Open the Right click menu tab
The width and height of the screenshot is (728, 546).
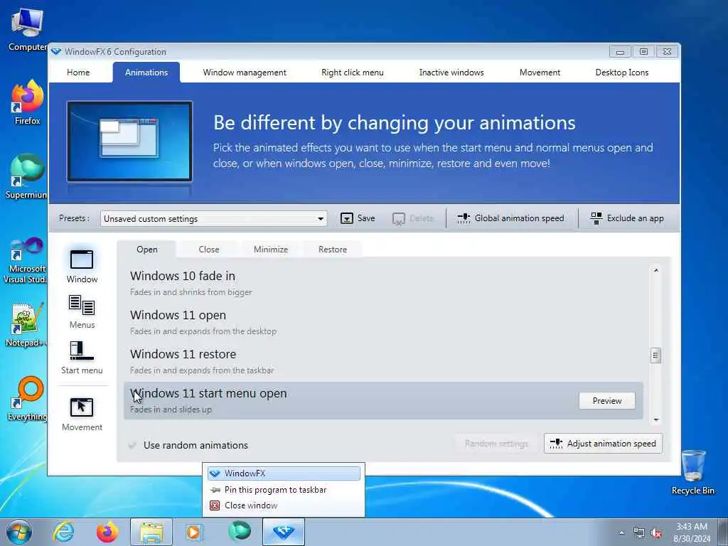tap(353, 73)
